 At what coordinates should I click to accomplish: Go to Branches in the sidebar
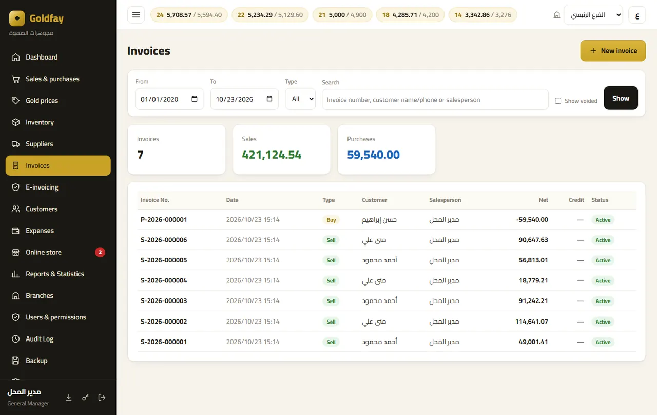58,295
